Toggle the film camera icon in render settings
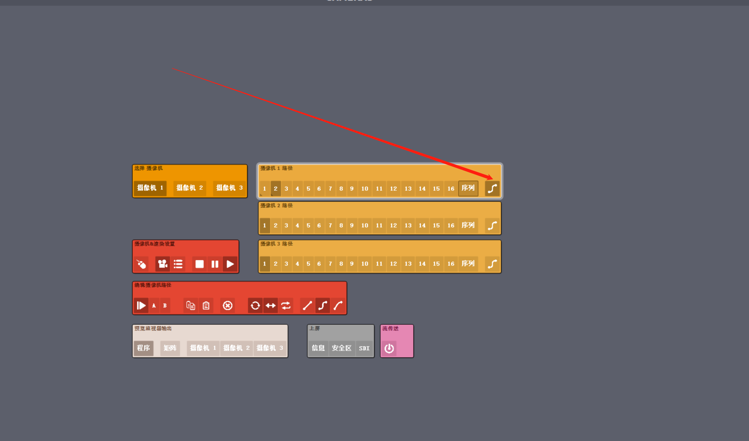The width and height of the screenshot is (749, 441). point(163,264)
